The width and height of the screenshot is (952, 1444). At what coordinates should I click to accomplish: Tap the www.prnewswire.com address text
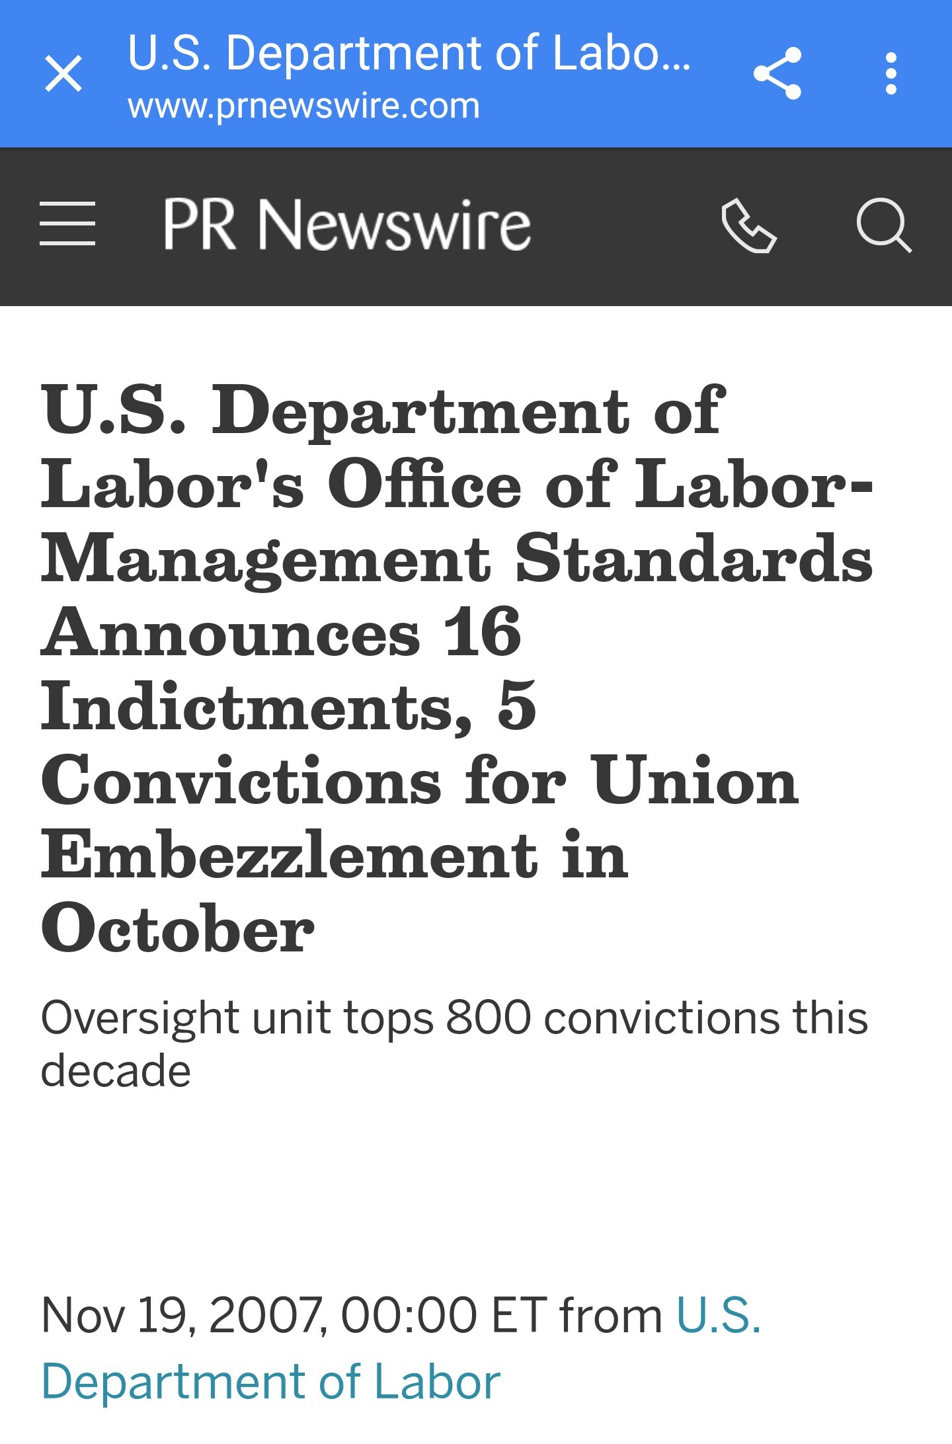click(303, 106)
